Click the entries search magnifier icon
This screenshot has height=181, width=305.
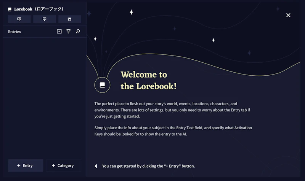click(78, 32)
